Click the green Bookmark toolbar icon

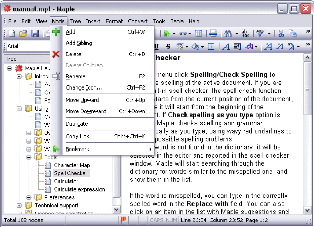click(x=167, y=33)
